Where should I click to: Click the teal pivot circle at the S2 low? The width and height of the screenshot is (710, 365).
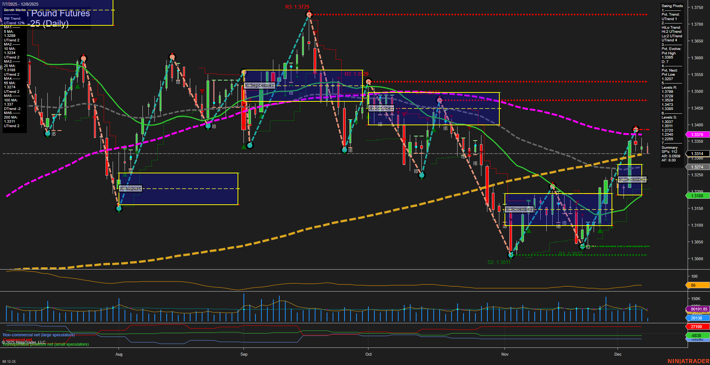(511, 255)
